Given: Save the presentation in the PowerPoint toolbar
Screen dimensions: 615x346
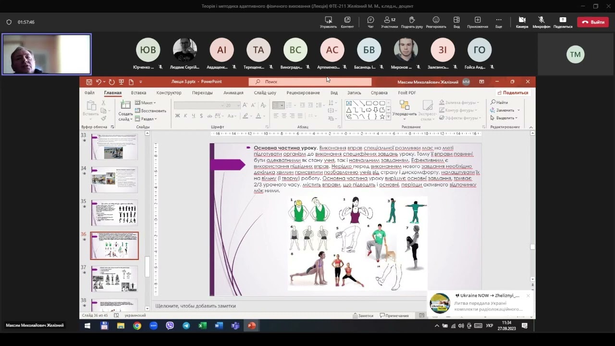Looking at the screenshot, I should click(x=89, y=82).
